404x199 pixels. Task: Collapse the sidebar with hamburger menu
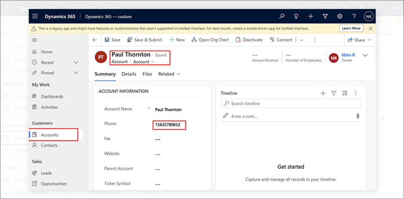click(35, 40)
